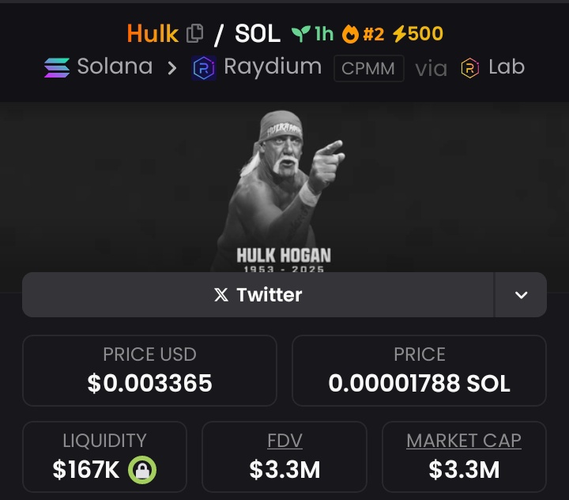Click the Raydium Lab logo icon
Image resolution: width=569 pixels, height=500 pixels.
pyautogui.click(x=470, y=68)
